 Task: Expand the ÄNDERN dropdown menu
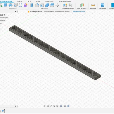(44, 9)
